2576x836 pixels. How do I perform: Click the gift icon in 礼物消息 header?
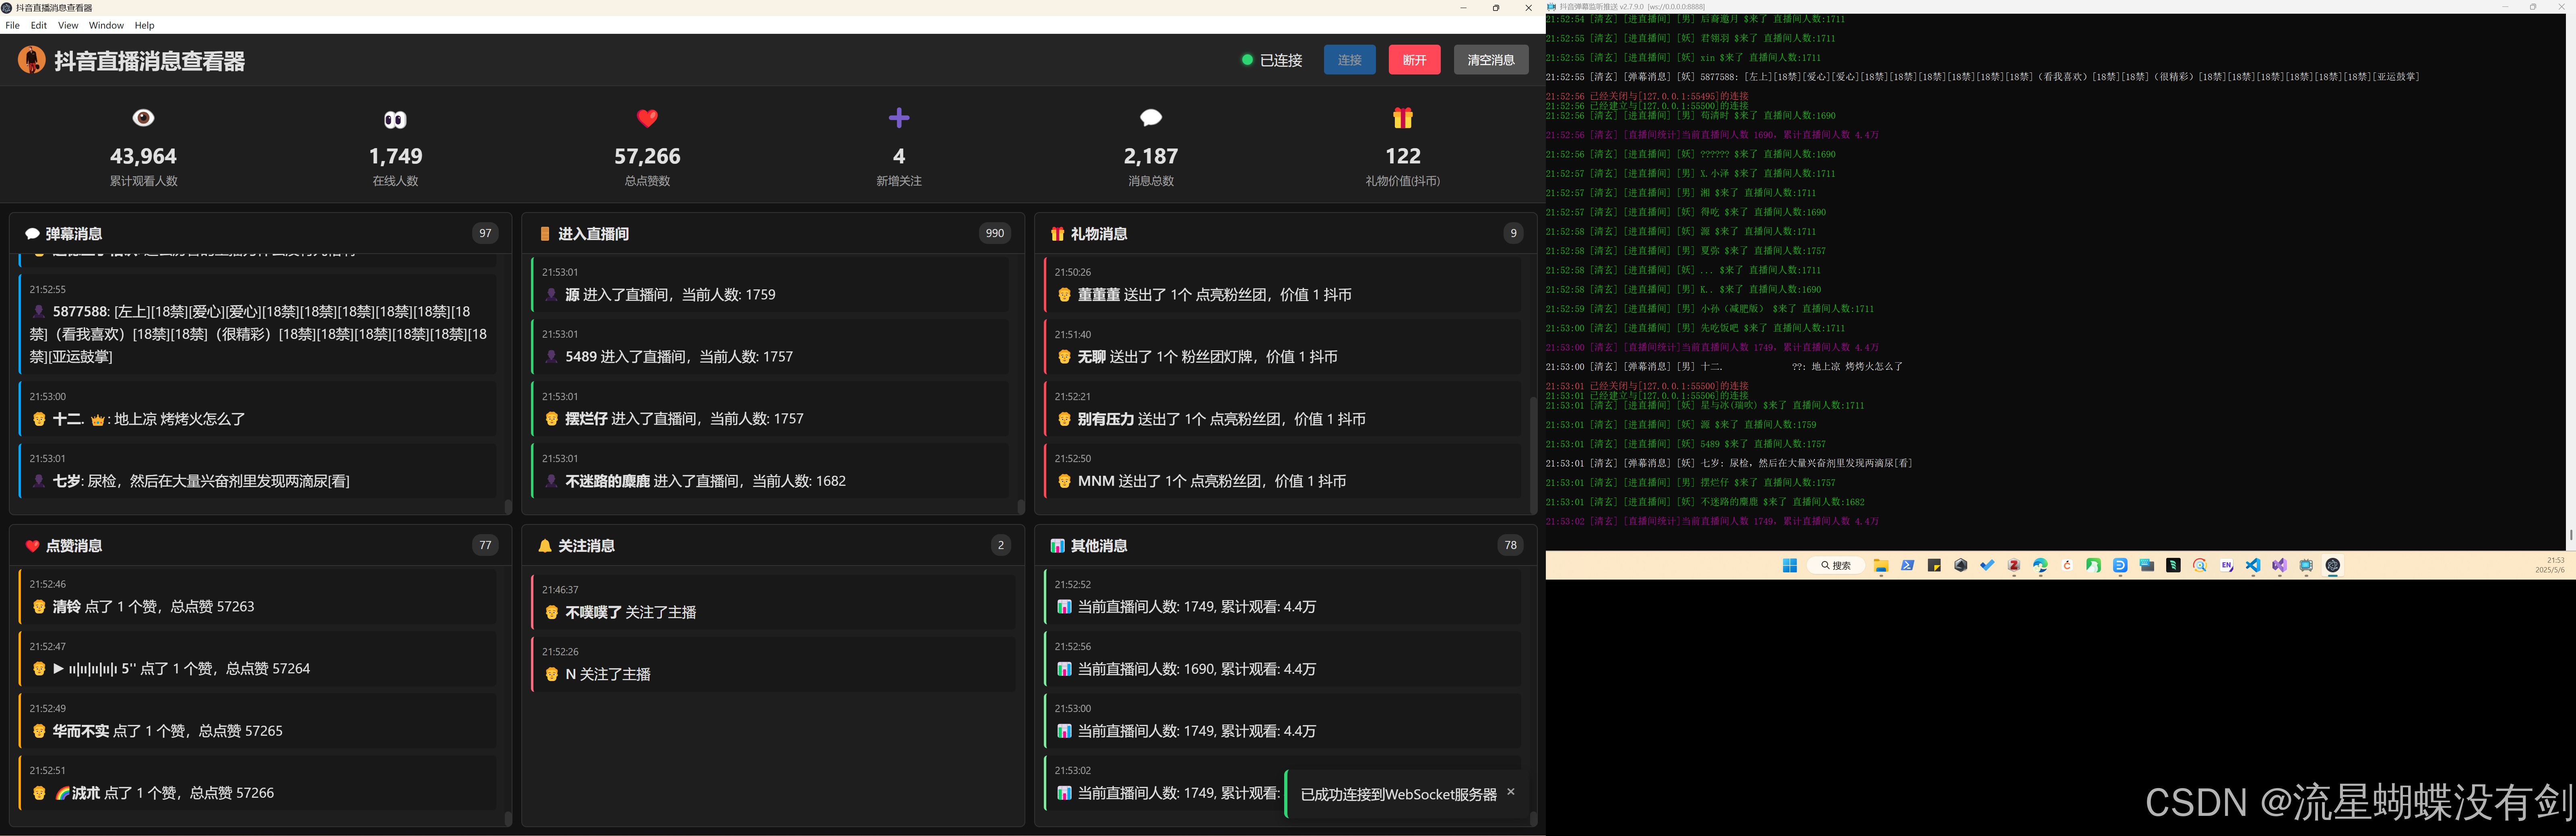(1057, 234)
